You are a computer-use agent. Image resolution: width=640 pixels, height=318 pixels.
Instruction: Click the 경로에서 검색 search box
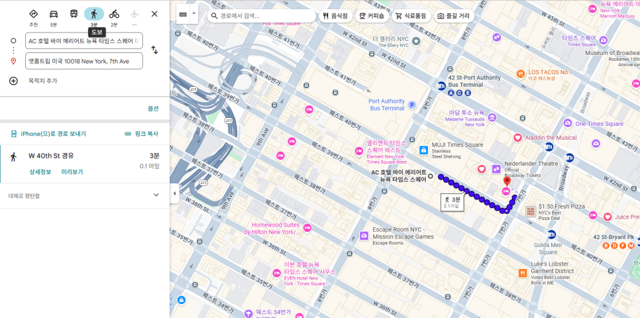point(262,16)
